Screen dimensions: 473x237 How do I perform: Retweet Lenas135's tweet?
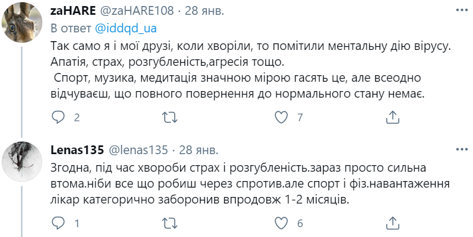170,223
